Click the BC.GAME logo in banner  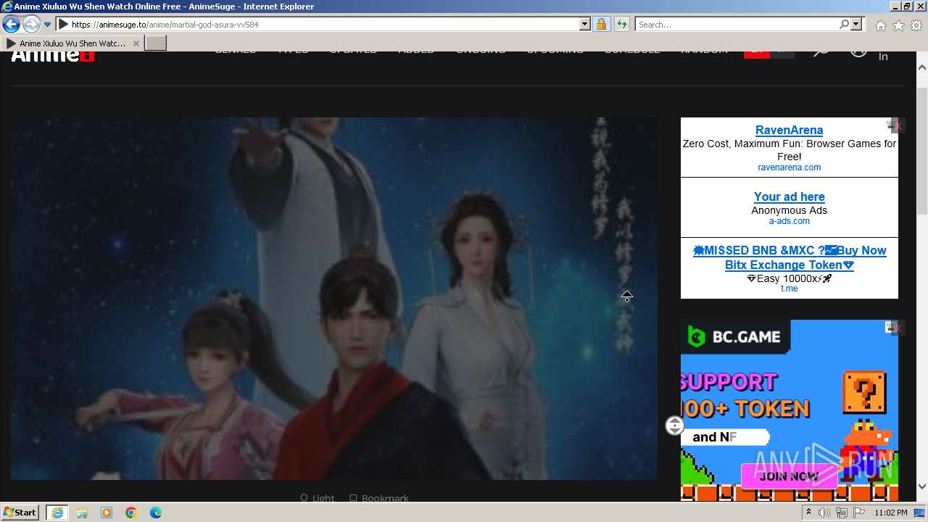tap(734, 336)
